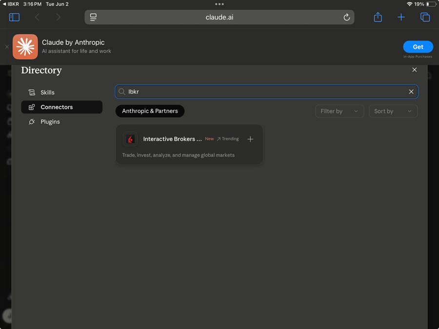The image size is (439, 329).
Task: Select the Connectors section
Action: point(62,107)
